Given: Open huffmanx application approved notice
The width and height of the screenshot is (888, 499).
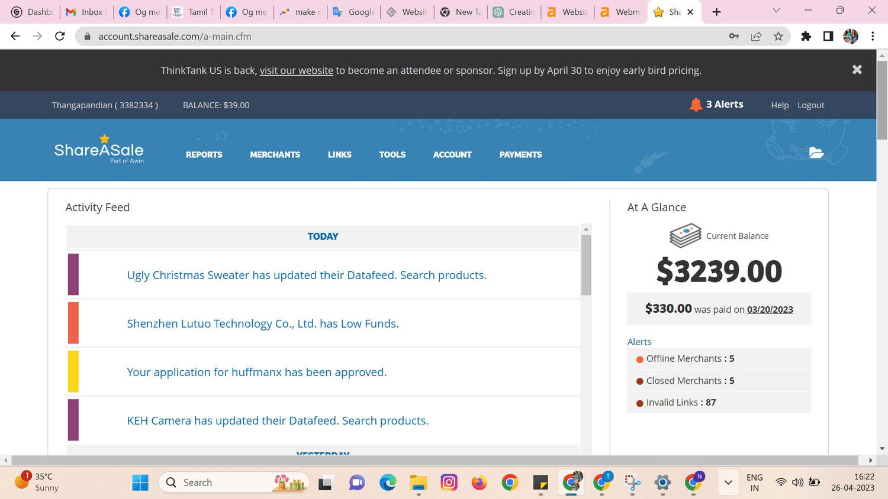Looking at the screenshot, I should coord(257,372).
